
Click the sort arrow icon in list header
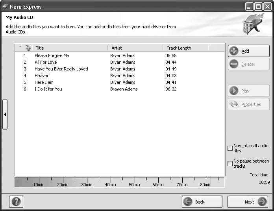point(28,48)
